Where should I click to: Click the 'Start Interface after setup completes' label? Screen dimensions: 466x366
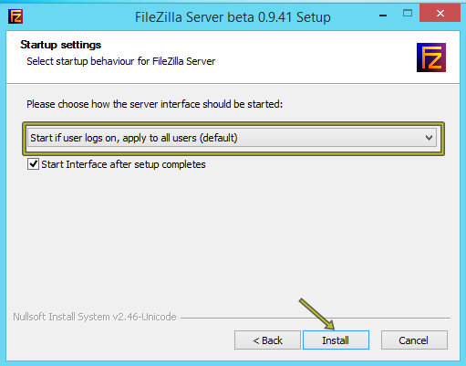[x=123, y=164]
